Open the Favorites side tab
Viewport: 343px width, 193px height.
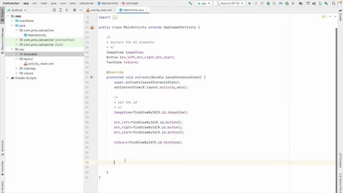[2, 168]
